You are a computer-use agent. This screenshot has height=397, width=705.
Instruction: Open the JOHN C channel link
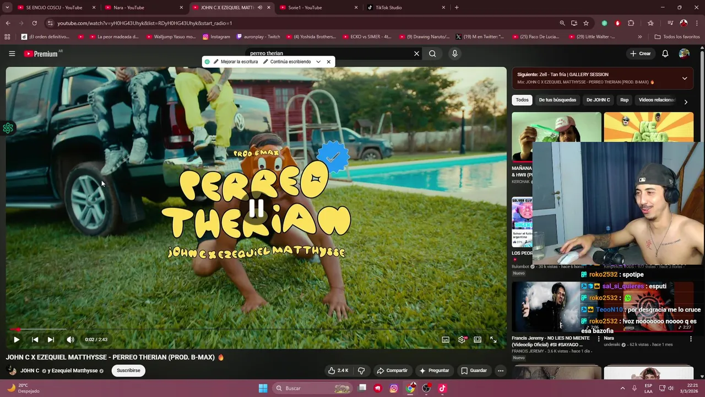click(30, 371)
